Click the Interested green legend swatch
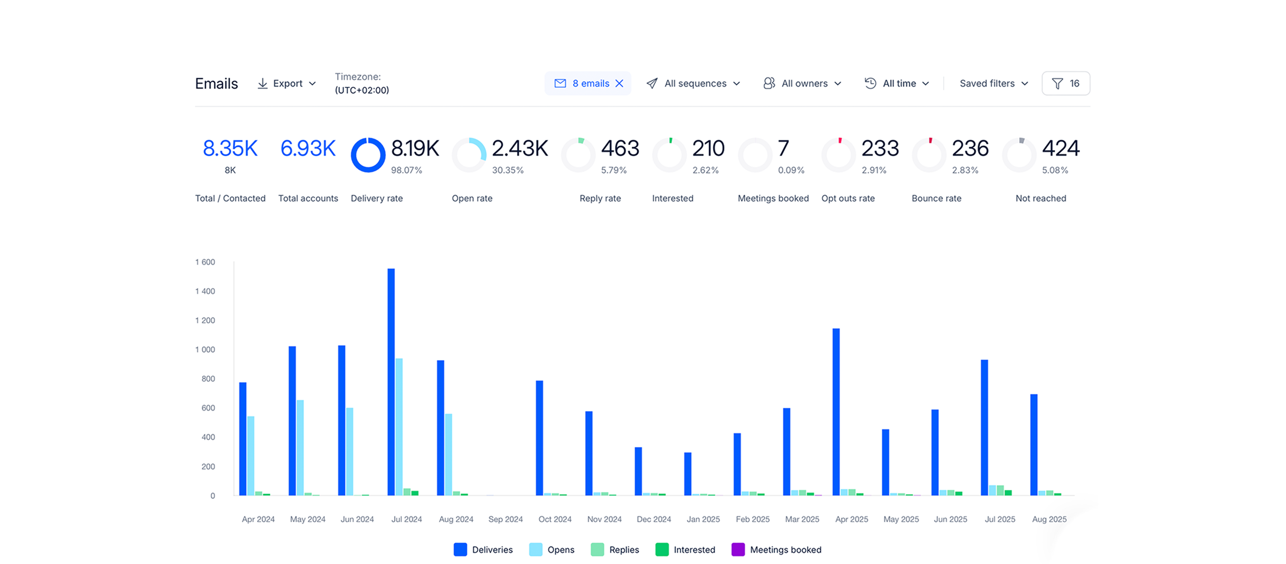Screen dimensions: 1286x564 (x=662, y=550)
